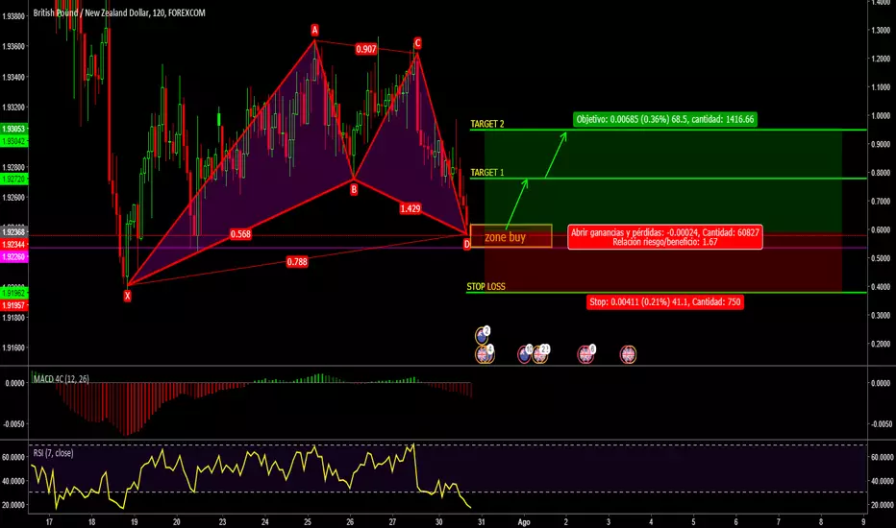Click the 1.92368 gray price tag
Viewport: 896px width, 528px height.
pyautogui.click(x=13, y=231)
